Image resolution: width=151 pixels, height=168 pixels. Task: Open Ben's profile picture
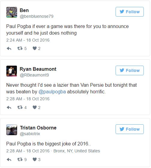point(12,12)
